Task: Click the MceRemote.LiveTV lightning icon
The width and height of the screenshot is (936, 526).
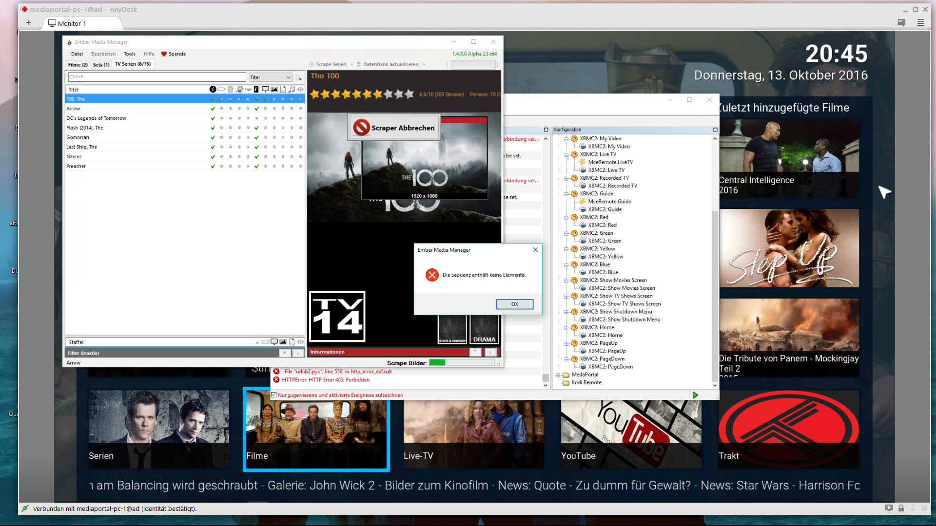Action: click(x=582, y=162)
